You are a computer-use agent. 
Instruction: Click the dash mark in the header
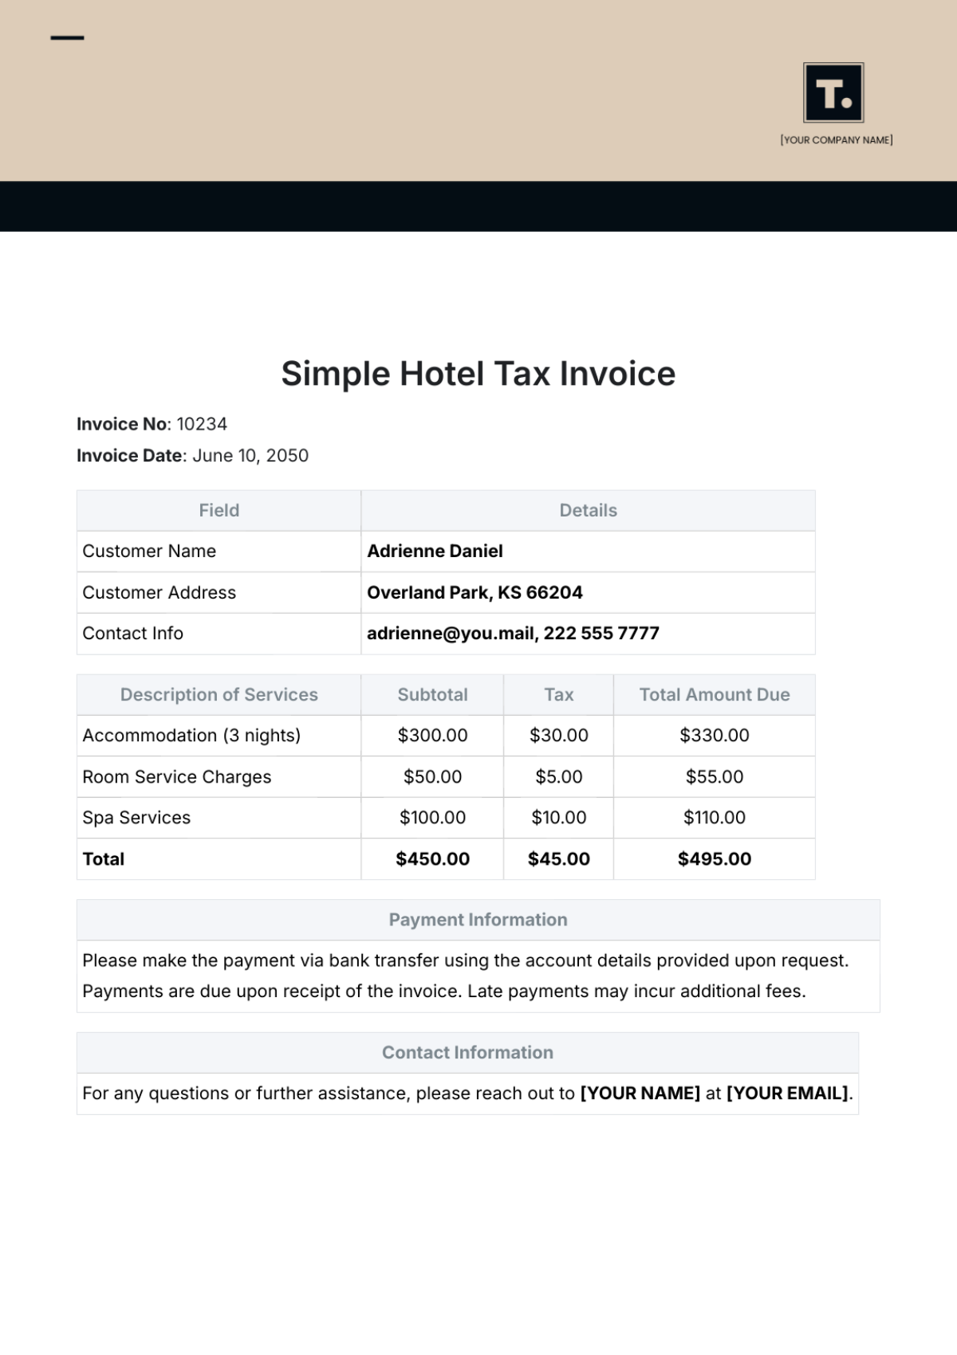(x=67, y=37)
